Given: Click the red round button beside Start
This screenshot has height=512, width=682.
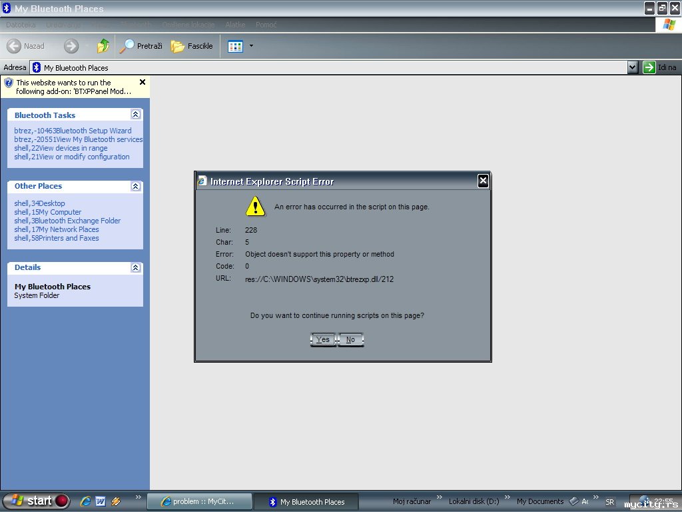Looking at the screenshot, I should click(62, 501).
